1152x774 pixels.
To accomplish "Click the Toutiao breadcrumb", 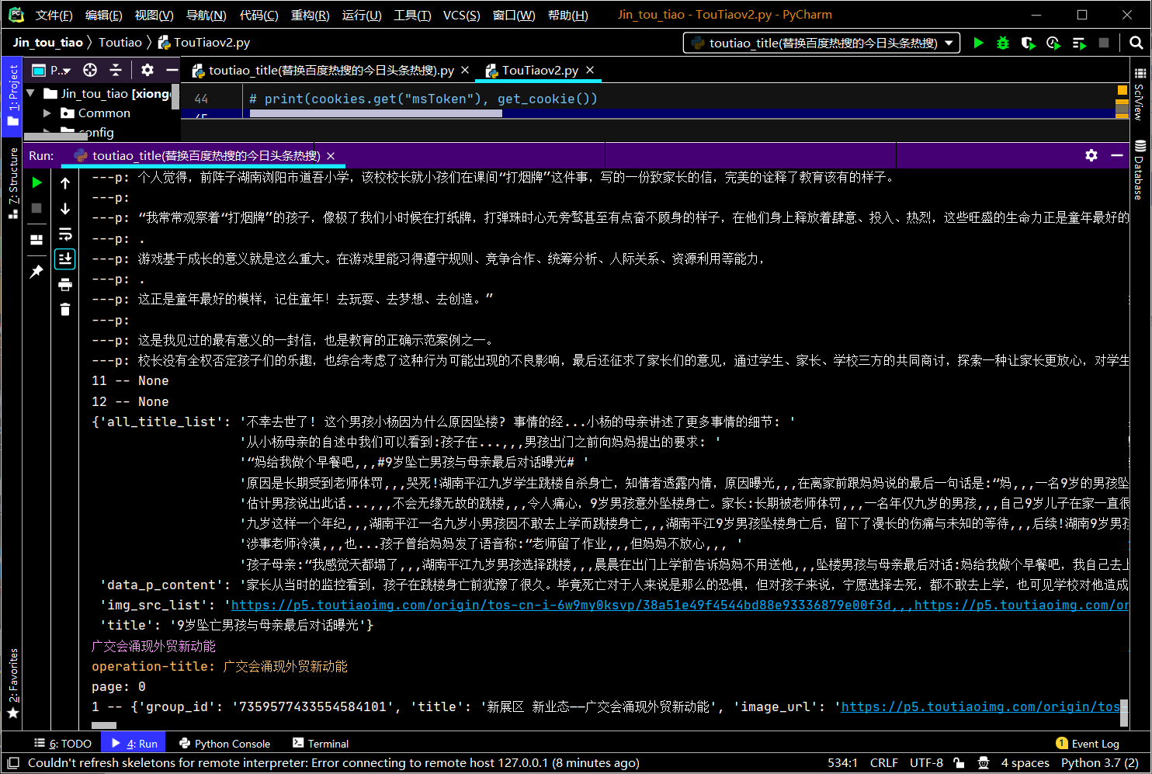I will [x=120, y=42].
